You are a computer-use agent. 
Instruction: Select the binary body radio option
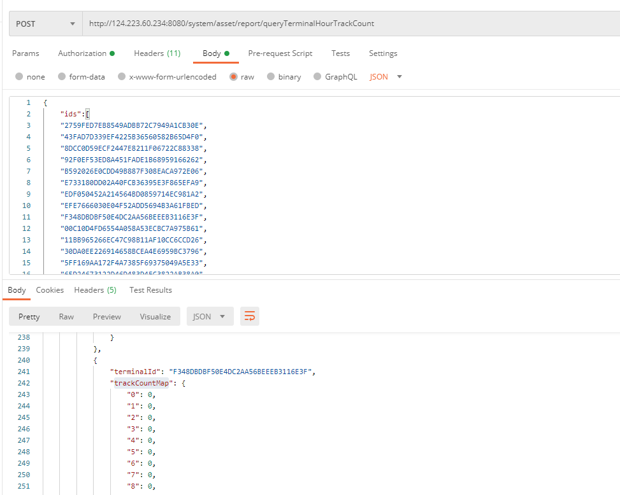271,77
